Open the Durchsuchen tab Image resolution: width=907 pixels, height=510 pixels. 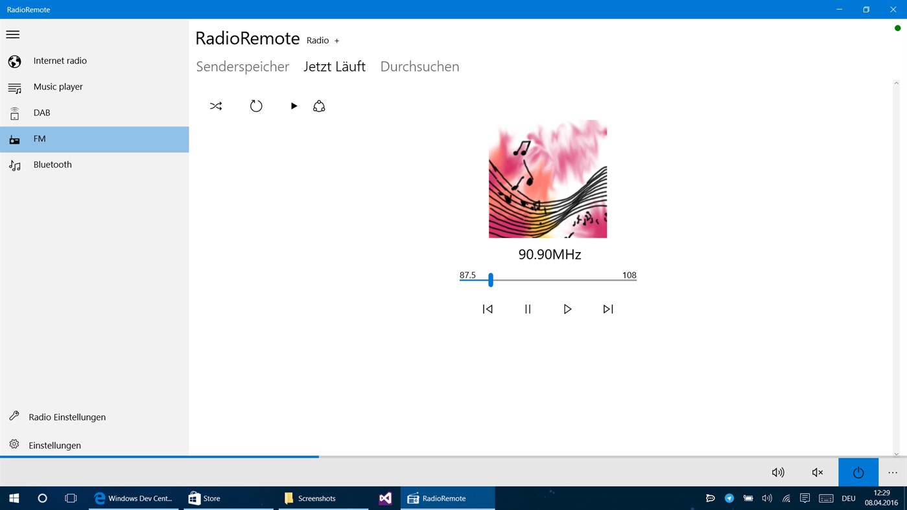pyautogui.click(x=419, y=66)
